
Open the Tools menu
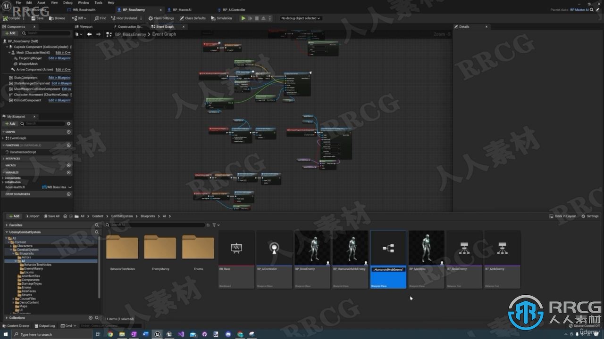point(98,2)
